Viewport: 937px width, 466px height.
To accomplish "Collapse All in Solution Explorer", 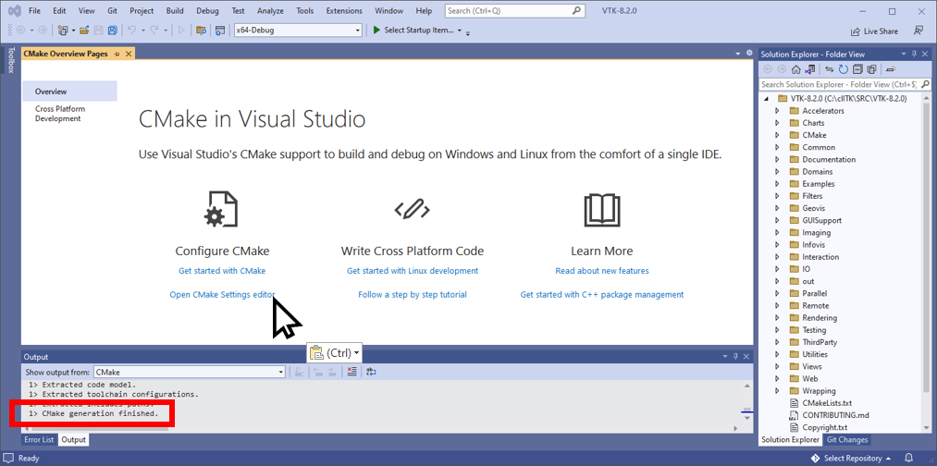I will (857, 69).
